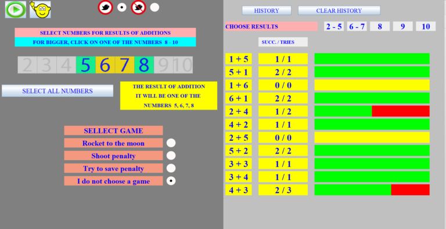The image size is (446, 229).
Task: Click the 5 + 2 addition cell
Action: point(239,151)
